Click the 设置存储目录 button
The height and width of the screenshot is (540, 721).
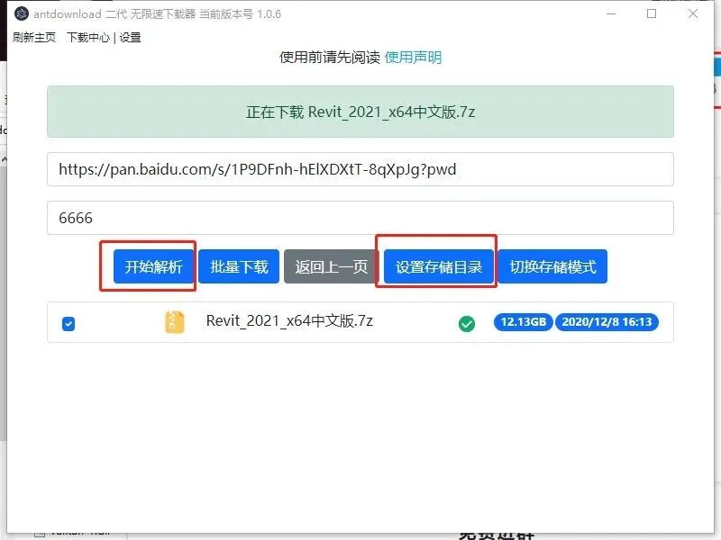(x=439, y=266)
